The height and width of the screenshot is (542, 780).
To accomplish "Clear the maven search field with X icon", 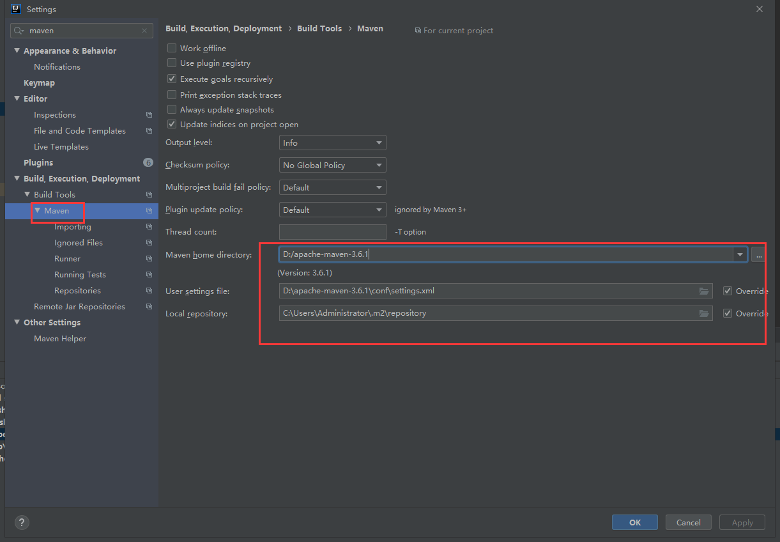I will click(x=144, y=31).
